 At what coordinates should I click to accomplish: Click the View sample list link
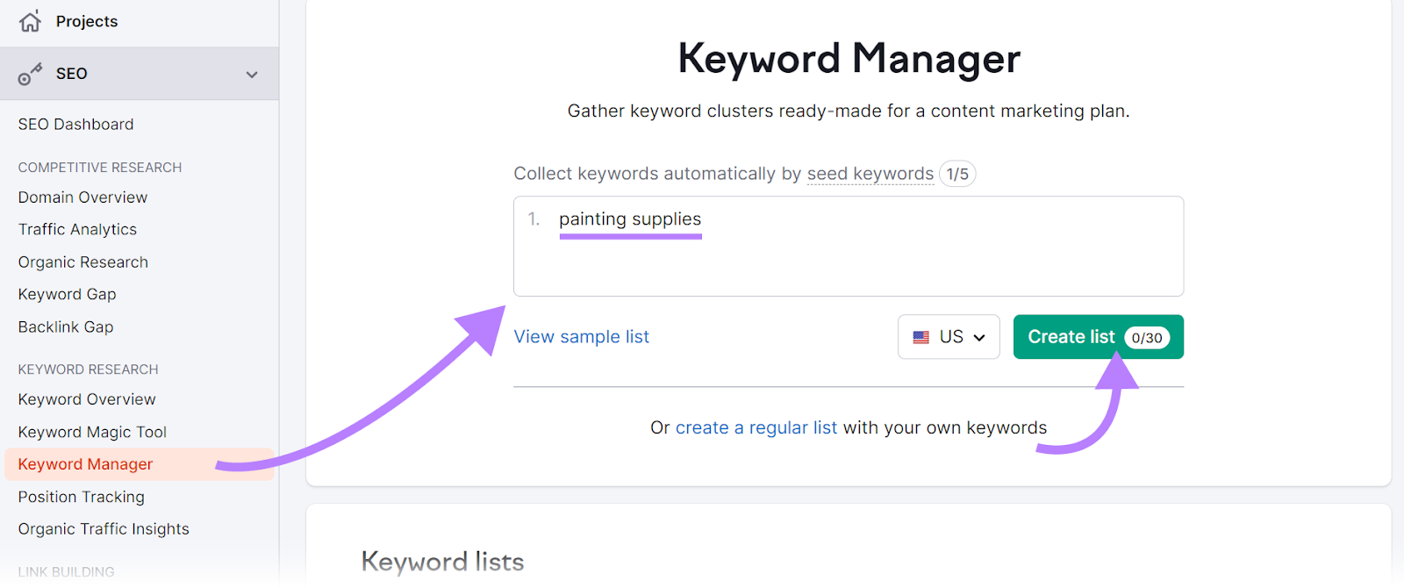tap(582, 336)
